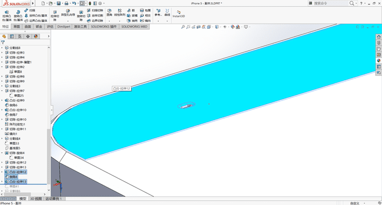Screen dimensions: 382x205
Task: Undo the last action with the undo arrow
Action: pos(74,3)
